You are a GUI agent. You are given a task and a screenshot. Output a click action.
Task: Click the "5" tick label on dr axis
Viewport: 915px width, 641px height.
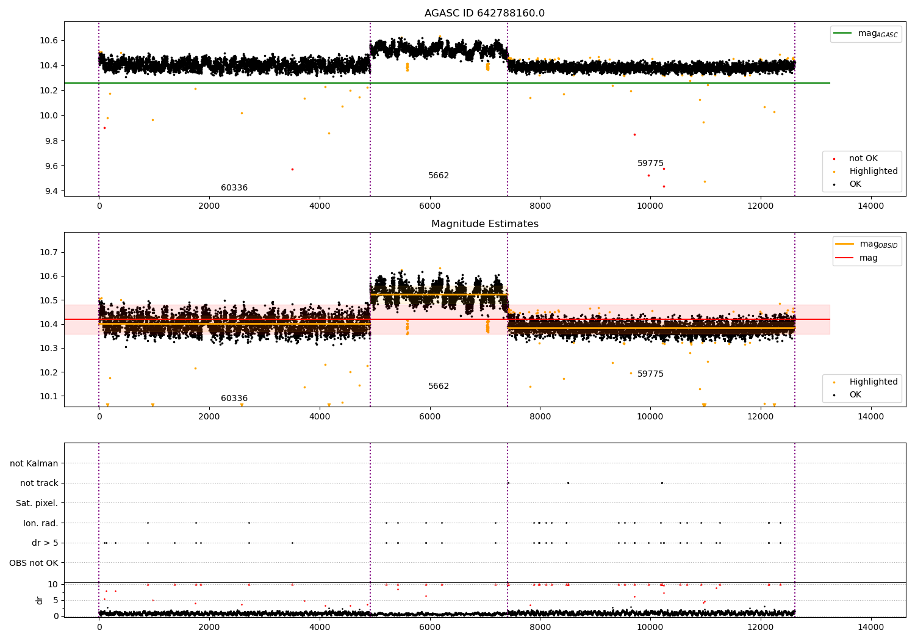point(56,600)
